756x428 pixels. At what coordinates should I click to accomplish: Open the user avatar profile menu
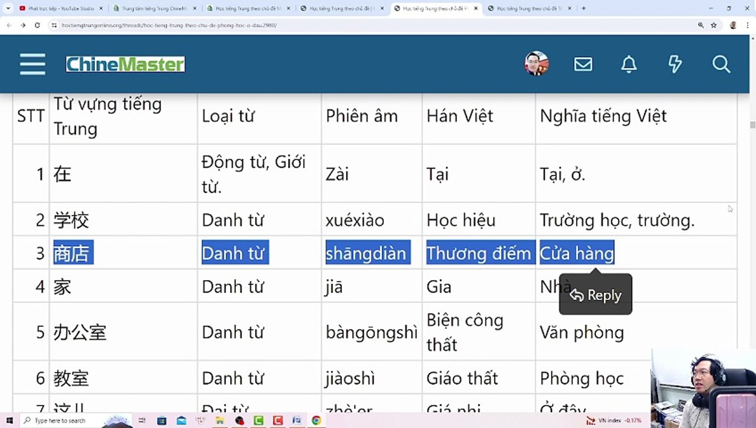536,64
